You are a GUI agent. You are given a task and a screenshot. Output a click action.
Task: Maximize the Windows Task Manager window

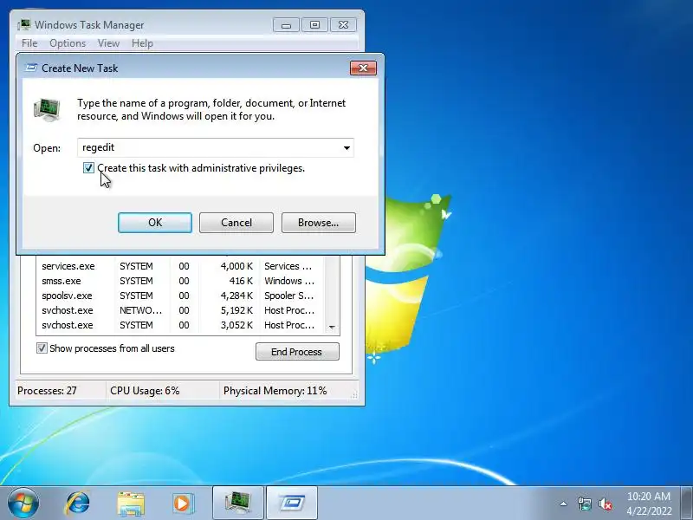tap(314, 25)
